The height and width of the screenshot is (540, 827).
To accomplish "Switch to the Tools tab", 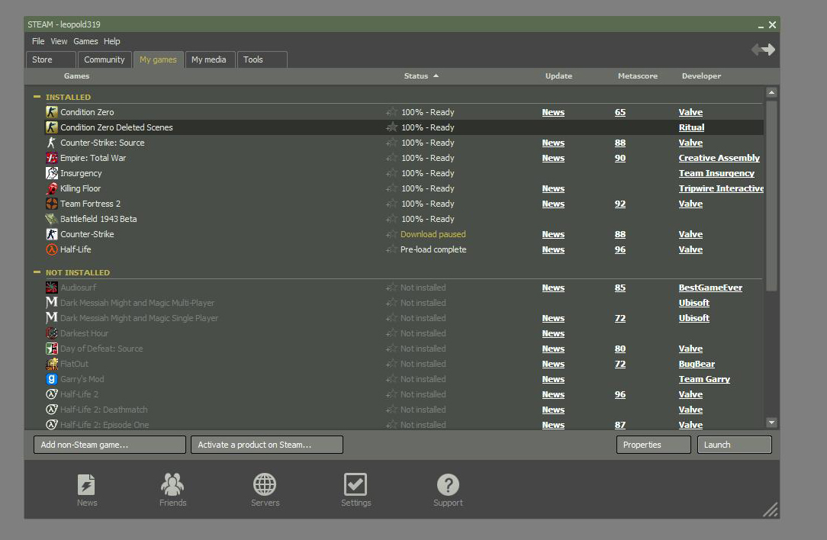I will 262,59.
